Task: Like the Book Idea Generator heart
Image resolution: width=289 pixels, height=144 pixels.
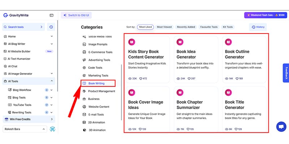Action: coord(189,78)
